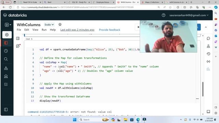Open the Recents clock icon in sidebar

point(6,51)
